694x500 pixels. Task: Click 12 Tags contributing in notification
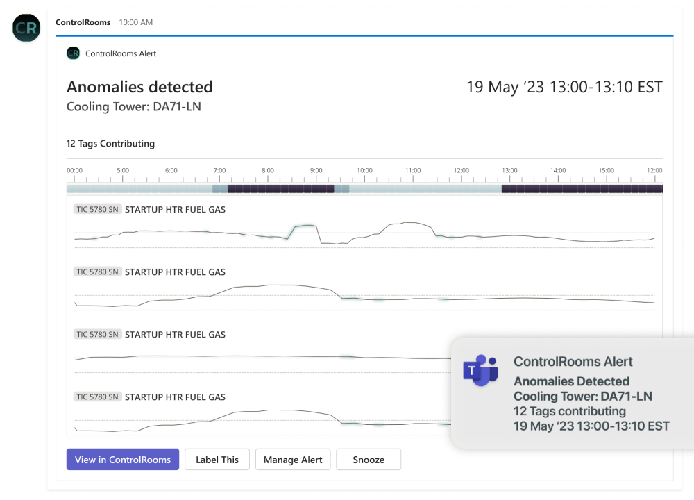(570, 411)
